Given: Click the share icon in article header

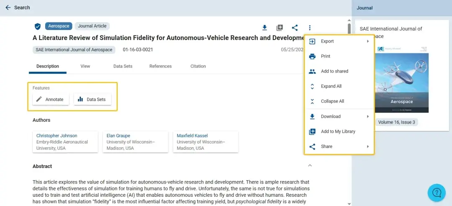Looking at the screenshot, I should [x=295, y=28].
